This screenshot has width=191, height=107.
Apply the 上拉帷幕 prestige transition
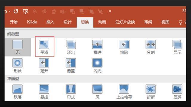124,92
